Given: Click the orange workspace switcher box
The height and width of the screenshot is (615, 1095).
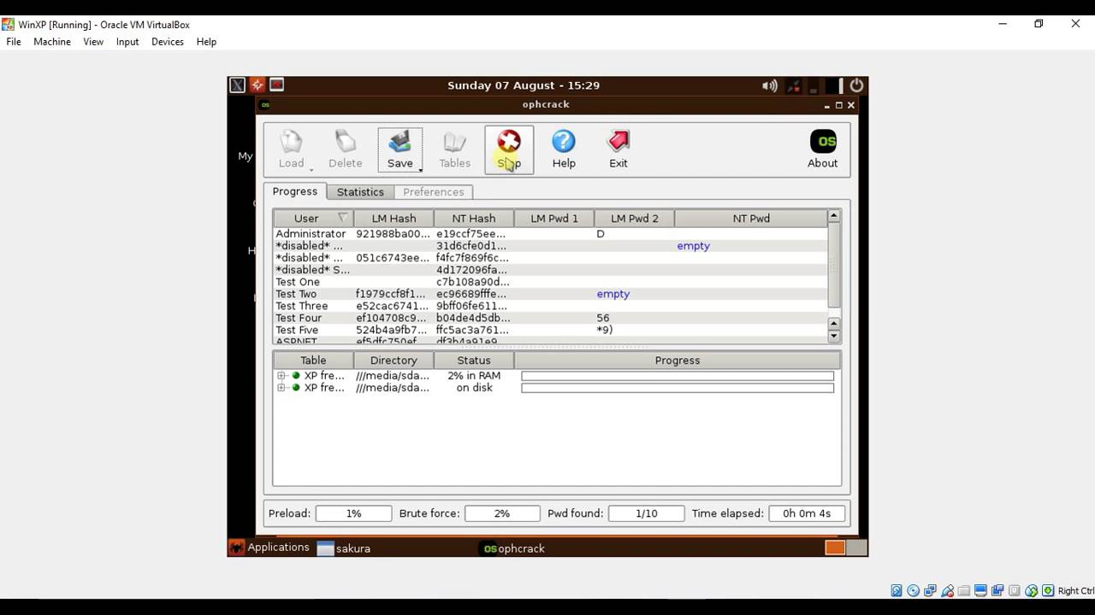Looking at the screenshot, I should click(835, 548).
